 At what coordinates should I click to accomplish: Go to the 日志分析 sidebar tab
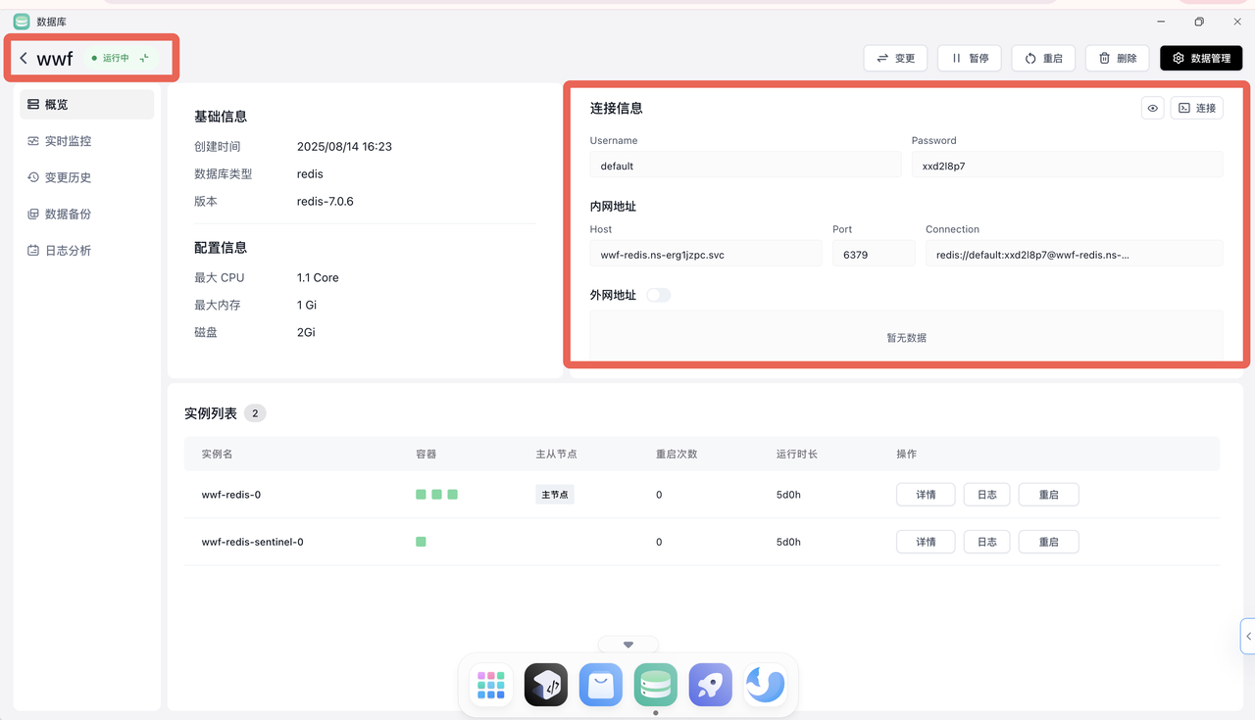click(68, 251)
